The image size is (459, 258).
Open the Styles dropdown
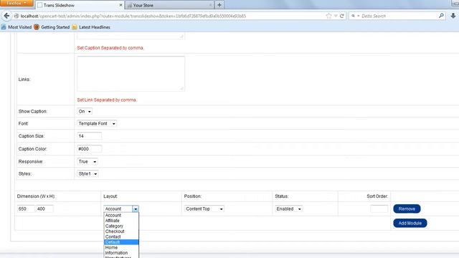(x=87, y=174)
